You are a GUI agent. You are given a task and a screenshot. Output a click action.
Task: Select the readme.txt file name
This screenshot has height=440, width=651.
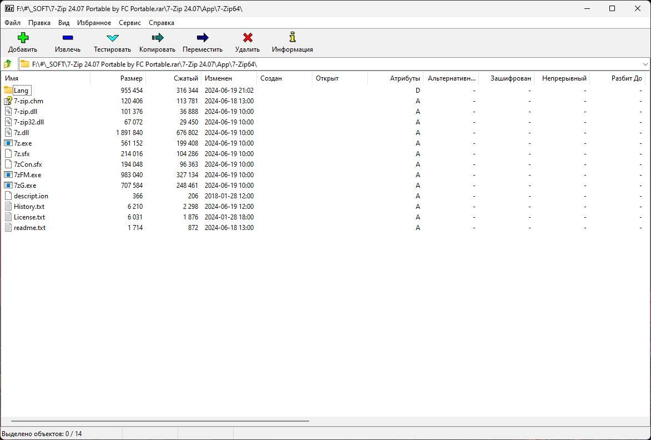(29, 228)
